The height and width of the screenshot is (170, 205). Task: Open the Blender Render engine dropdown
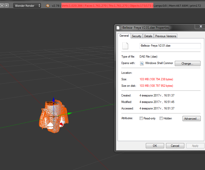[27, 6]
